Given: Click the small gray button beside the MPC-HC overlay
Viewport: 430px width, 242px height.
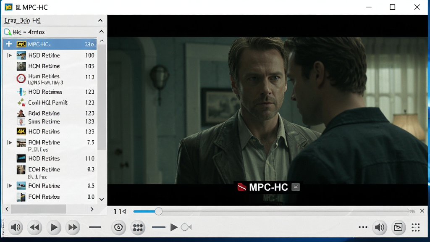Looking at the screenshot, I should point(296,187).
